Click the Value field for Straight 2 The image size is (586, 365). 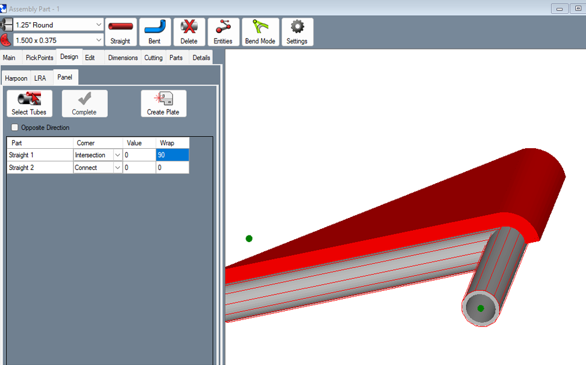tap(139, 167)
